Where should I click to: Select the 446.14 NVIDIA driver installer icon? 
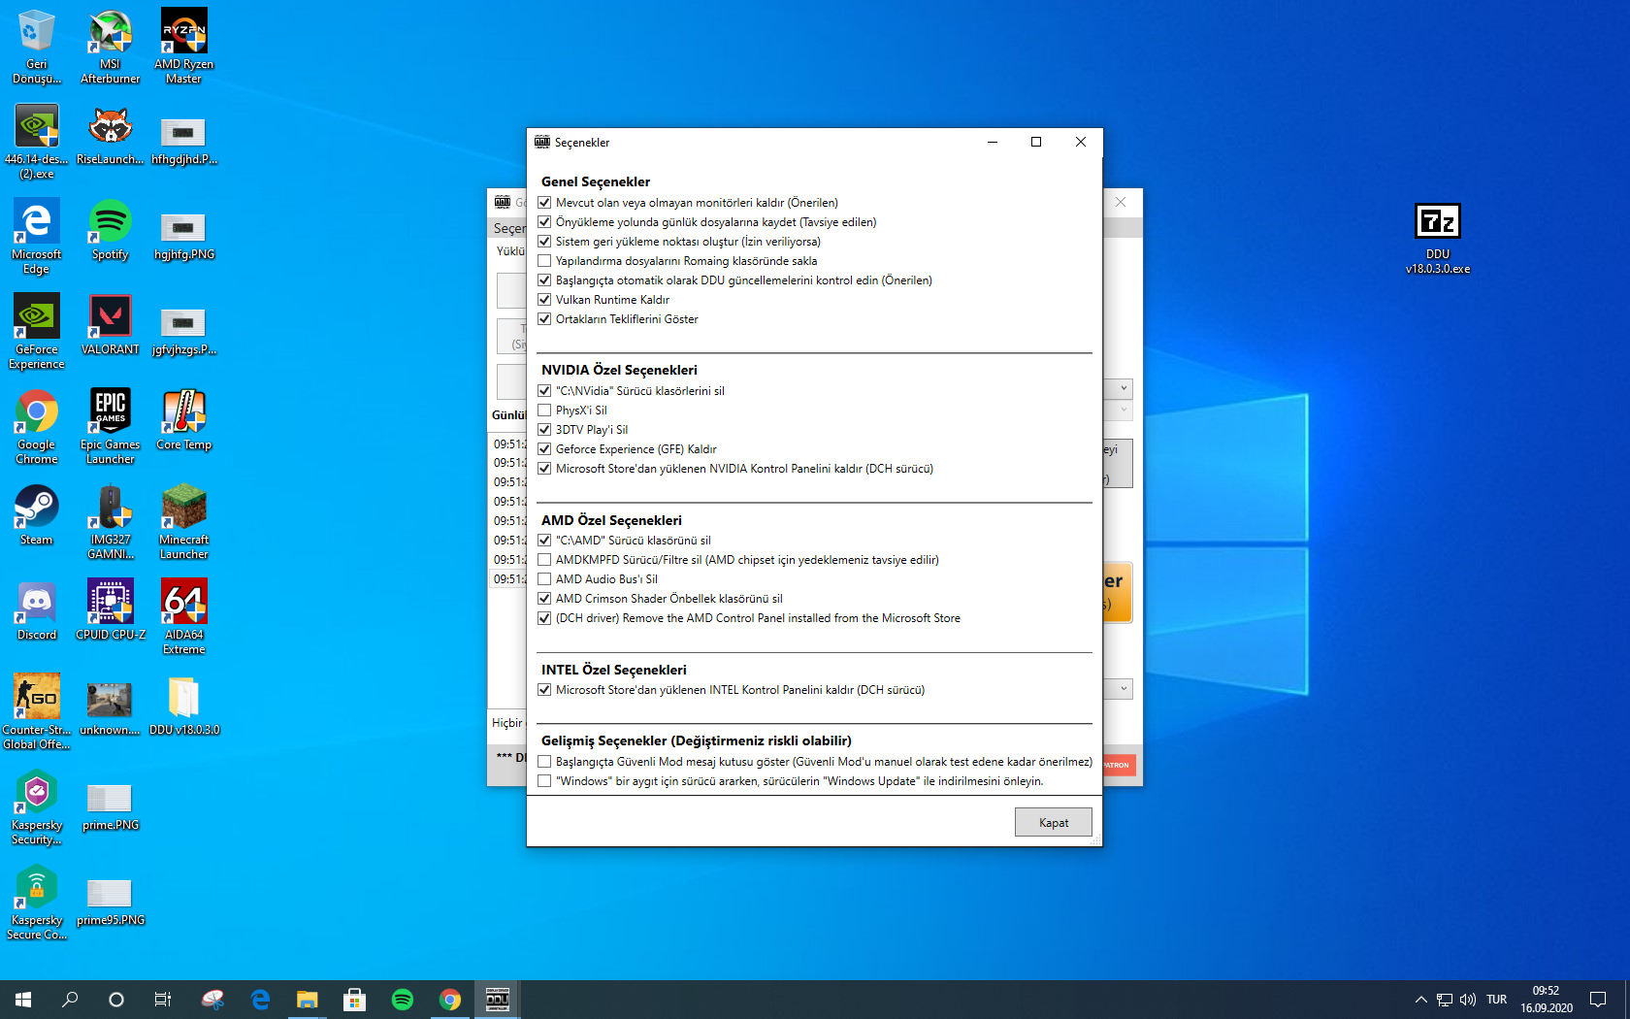(x=37, y=142)
